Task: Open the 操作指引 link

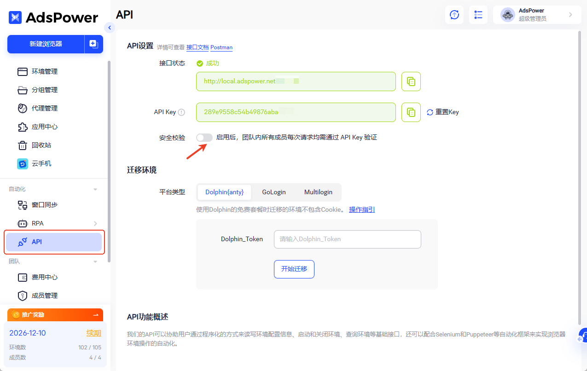Action: pos(362,209)
